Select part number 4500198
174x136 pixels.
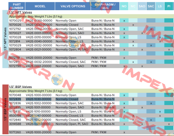coord(15,116)
